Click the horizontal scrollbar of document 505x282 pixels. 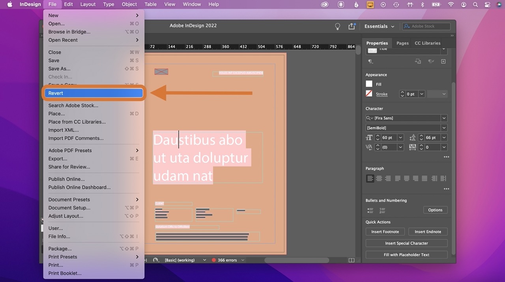coord(297,260)
